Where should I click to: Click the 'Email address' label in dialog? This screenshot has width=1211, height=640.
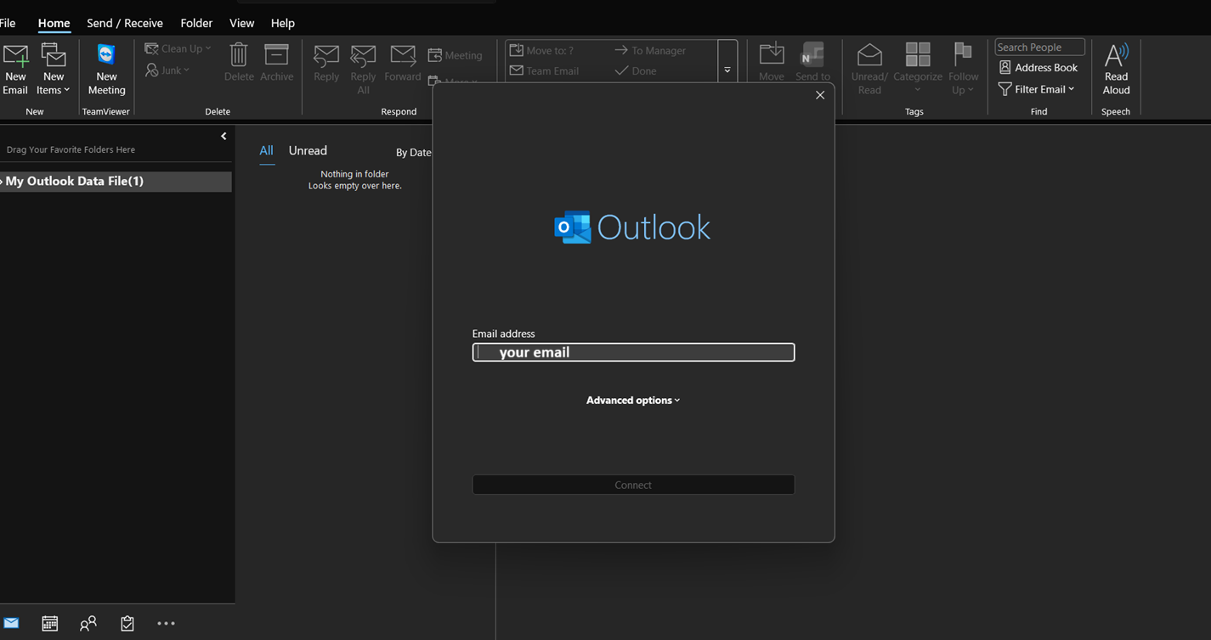coord(503,334)
